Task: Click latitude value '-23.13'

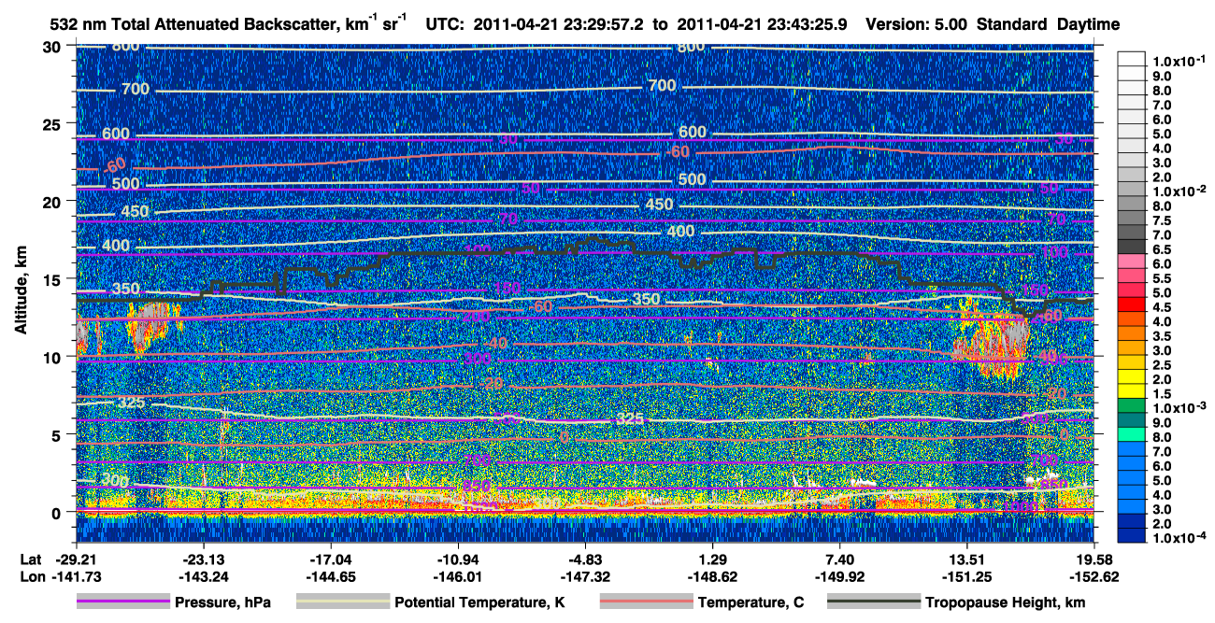Action: click(x=203, y=559)
